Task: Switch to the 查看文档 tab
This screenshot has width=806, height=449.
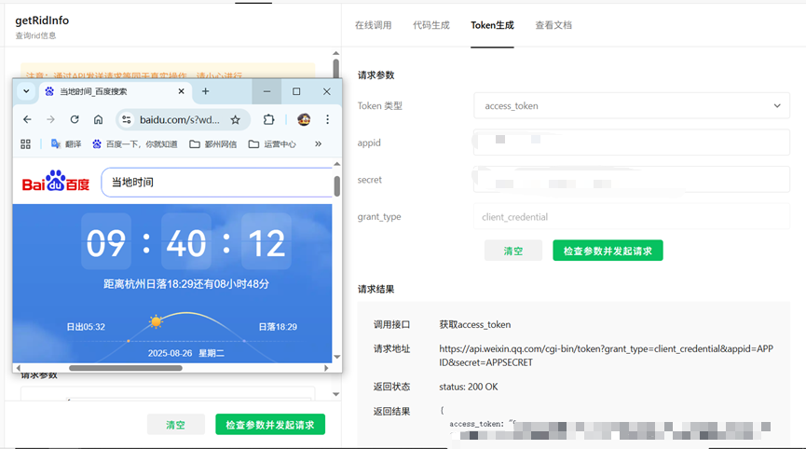Action: coord(553,25)
